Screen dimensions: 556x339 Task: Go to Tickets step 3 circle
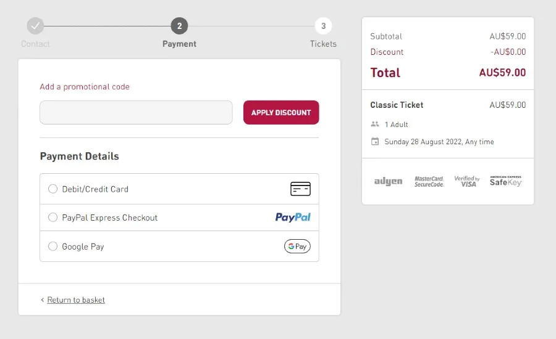click(323, 26)
